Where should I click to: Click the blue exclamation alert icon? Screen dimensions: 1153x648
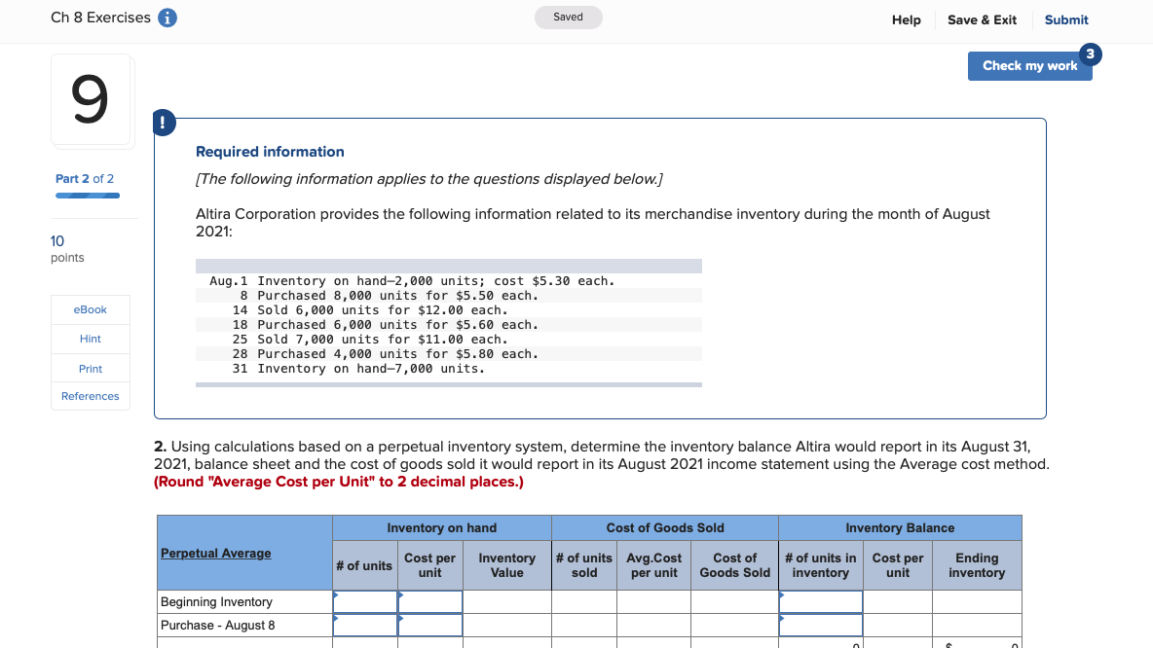163,123
